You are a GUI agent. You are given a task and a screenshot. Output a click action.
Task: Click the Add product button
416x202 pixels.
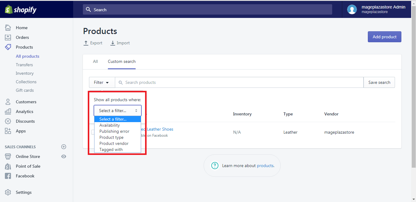(384, 36)
